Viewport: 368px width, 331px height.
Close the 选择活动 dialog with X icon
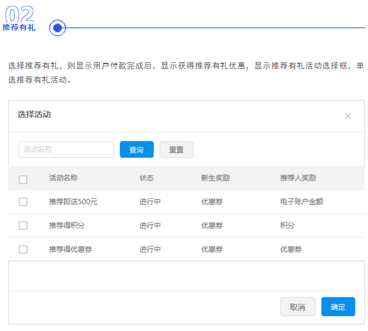(x=348, y=116)
